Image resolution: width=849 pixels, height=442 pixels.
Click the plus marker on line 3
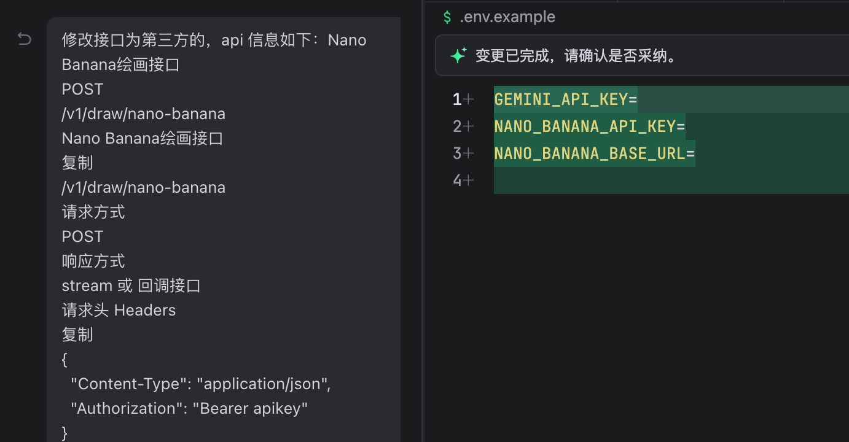[x=469, y=153]
